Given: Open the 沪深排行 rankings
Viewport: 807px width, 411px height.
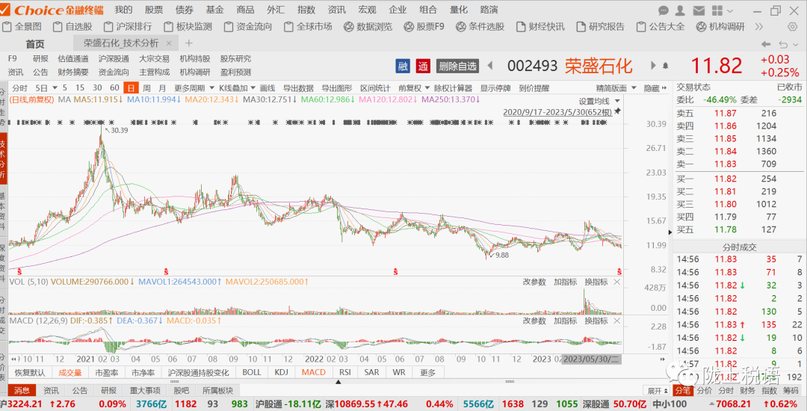Looking at the screenshot, I should click(129, 27).
